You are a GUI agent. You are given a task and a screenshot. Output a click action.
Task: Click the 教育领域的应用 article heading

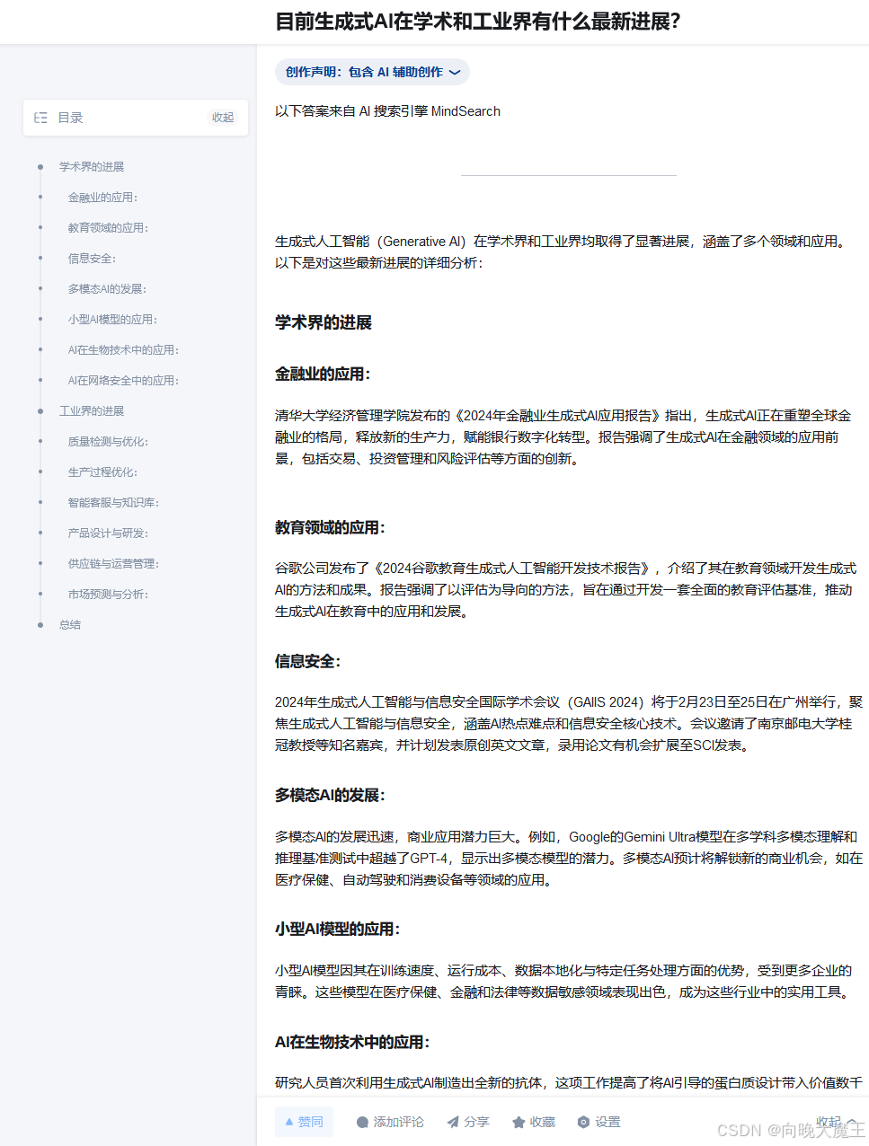click(330, 527)
